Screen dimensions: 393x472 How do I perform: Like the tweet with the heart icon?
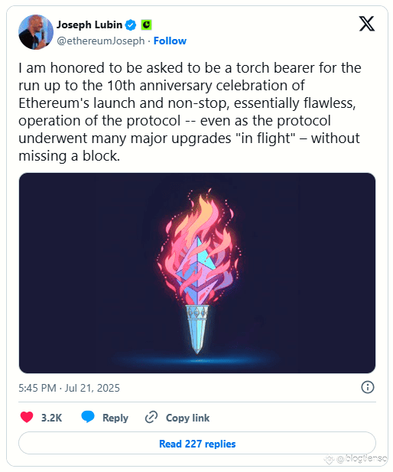tap(27, 417)
